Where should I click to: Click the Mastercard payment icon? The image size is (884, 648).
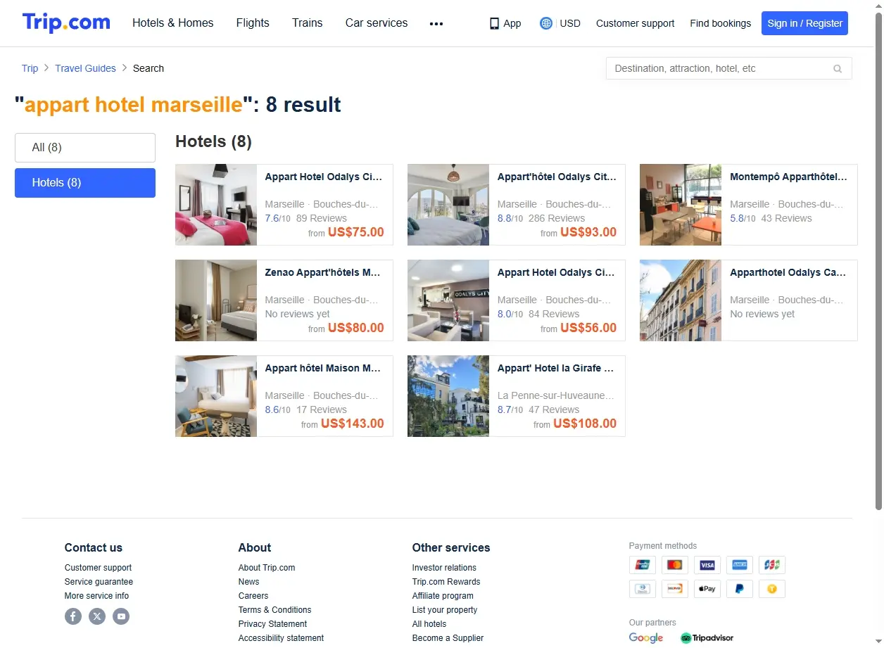(675, 565)
